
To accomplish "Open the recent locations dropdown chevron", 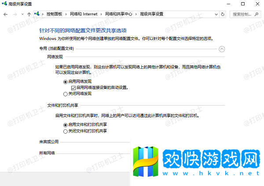I will (x=22, y=15).
